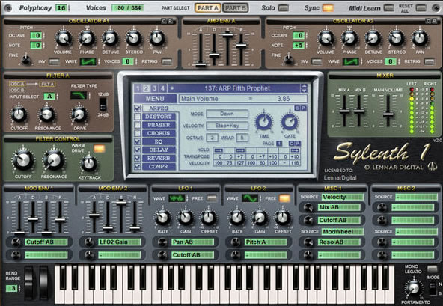Click Oscillator A1 Detune knob
Viewport: 443px width, 306px height.
click(x=110, y=38)
